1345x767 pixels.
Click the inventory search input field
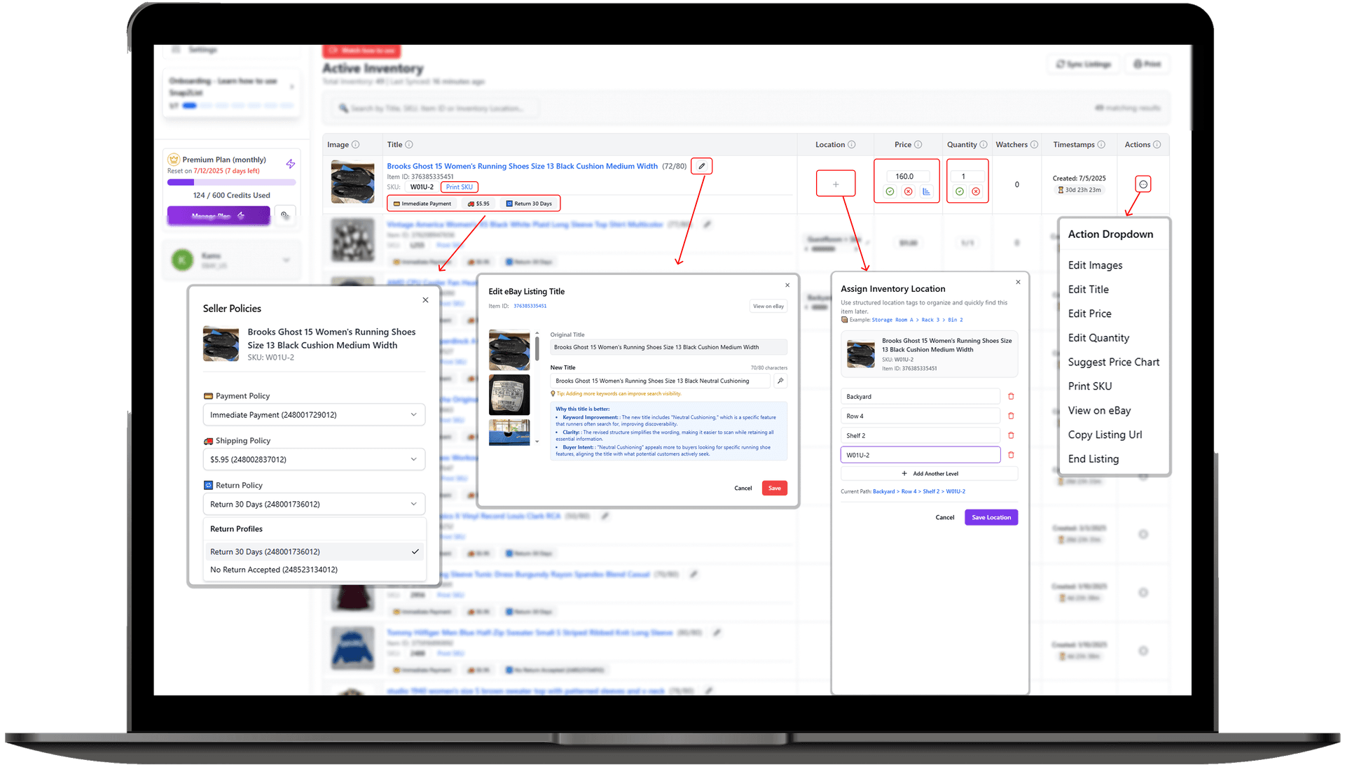pos(434,108)
